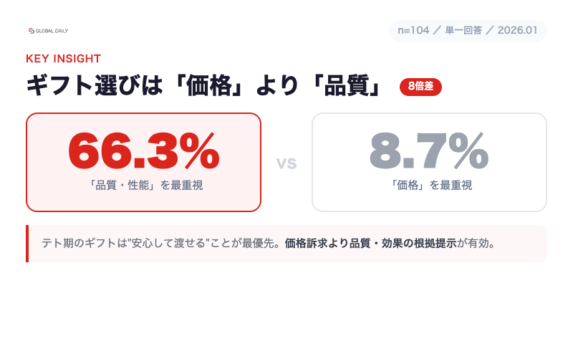Click the quoted "安心して渡せる" phrase

pyautogui.click(x=168, y=244)
